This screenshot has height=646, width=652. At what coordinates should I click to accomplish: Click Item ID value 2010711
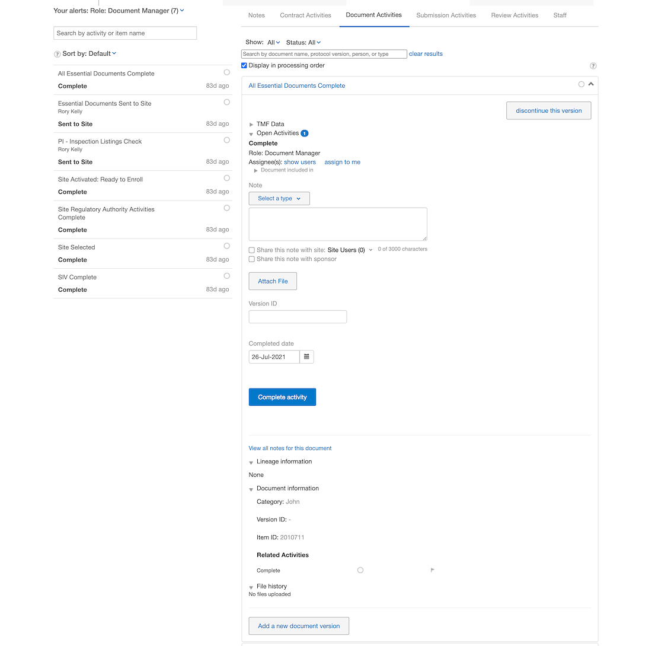pyautogui.click(x=292, y=537)
